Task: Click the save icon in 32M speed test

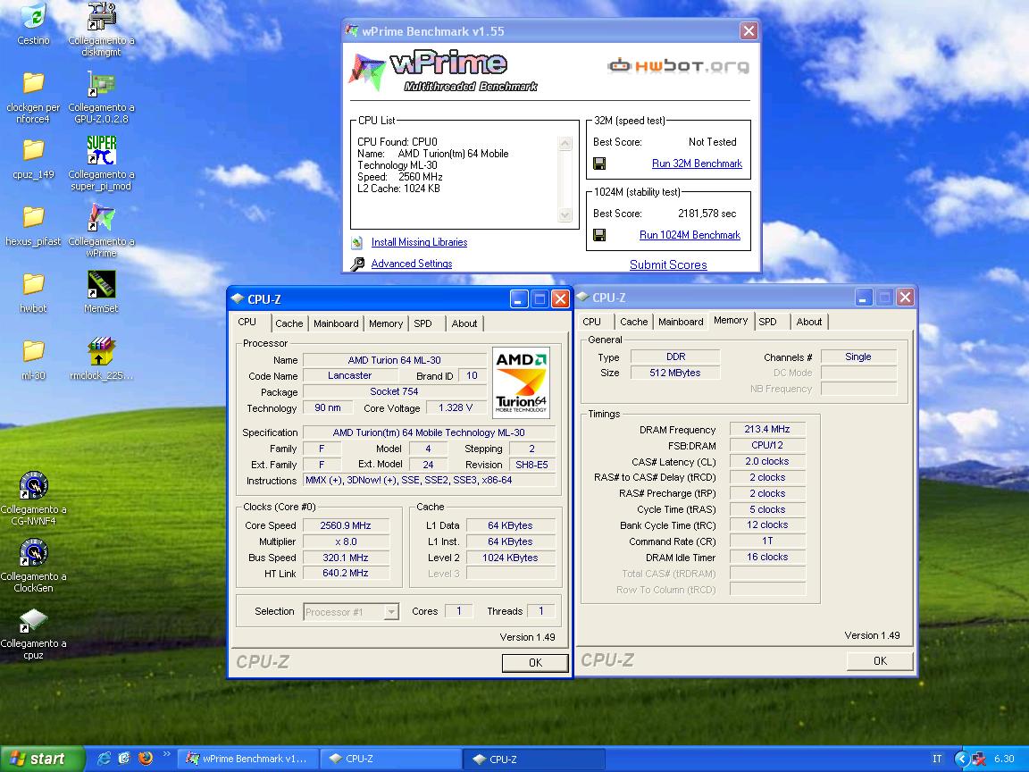Action: pyautogui.click(x=599, y=164)
